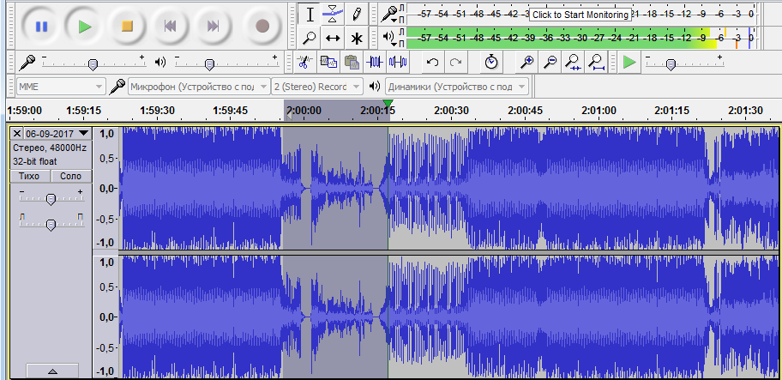
Task: Adjust the track pan slider
Action: 51,225
